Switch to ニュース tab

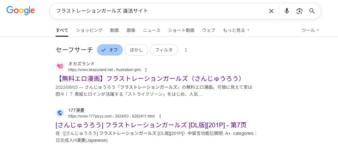click(152, 30)
